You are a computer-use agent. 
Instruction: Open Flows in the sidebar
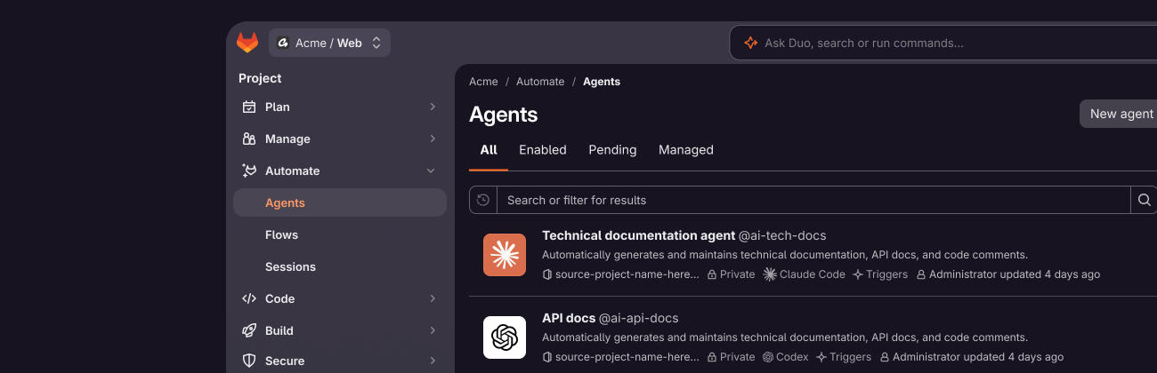tap(281, 234)
